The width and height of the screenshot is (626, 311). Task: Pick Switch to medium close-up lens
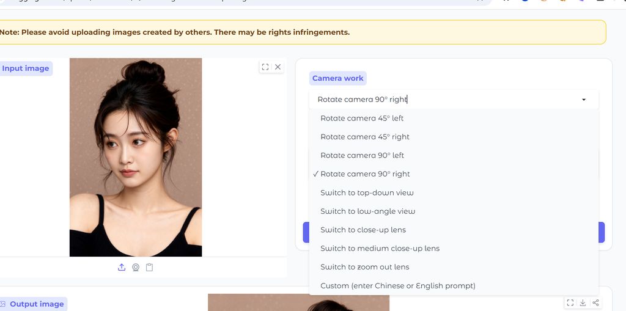(380, 249)
